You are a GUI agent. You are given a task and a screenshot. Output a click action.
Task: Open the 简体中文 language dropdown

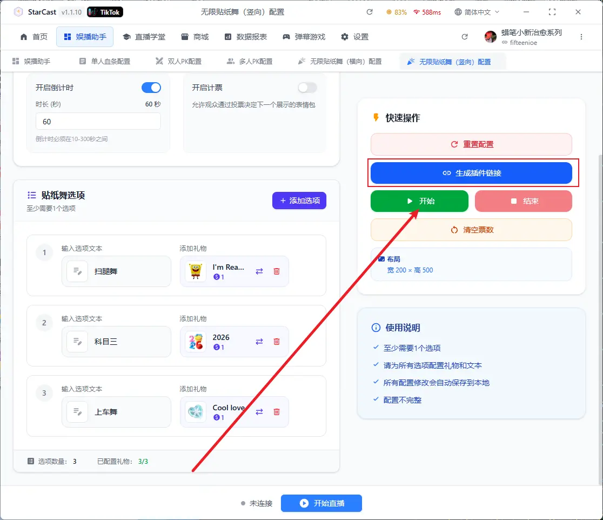[x=477, y=12]
